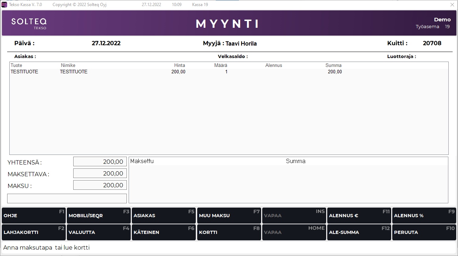Viewport: 458px width, 256px height.
Task: Close the Tekso Kassa window
Action: pyautogui.click(x=452, y=5)
